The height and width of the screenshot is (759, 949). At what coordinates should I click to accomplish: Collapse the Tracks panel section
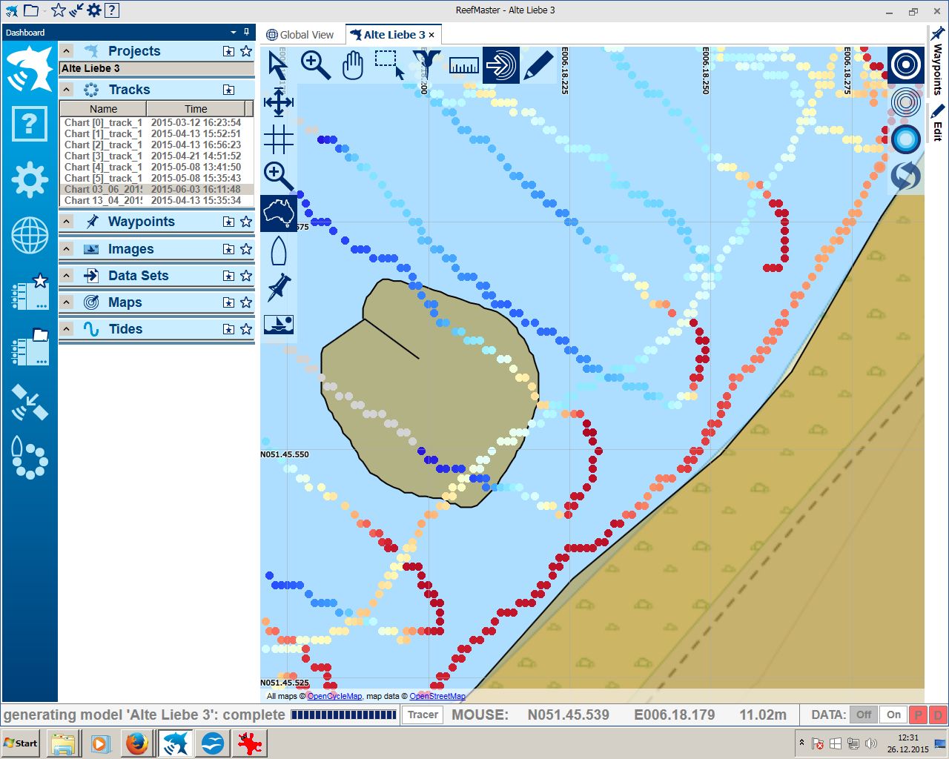[x=67, y=90]
